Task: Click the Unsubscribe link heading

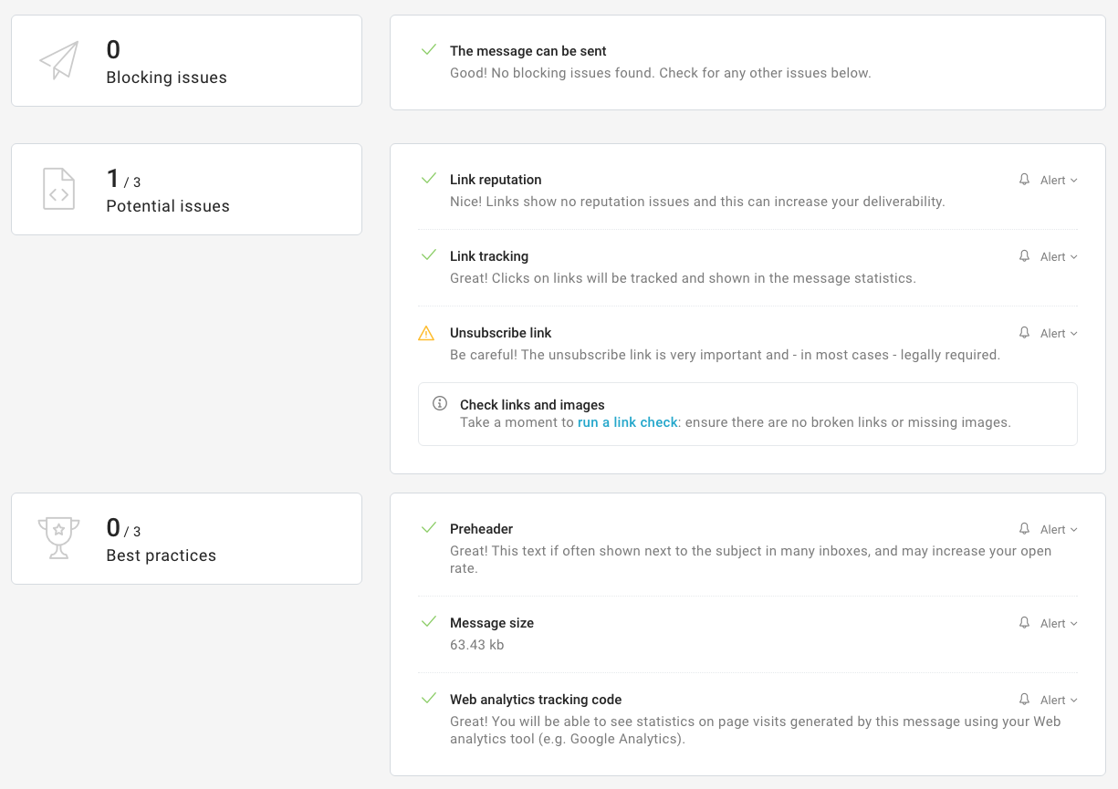Action: tap(500, 333)
